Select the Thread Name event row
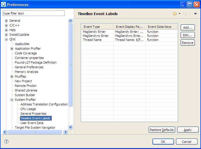 [92, 40]
